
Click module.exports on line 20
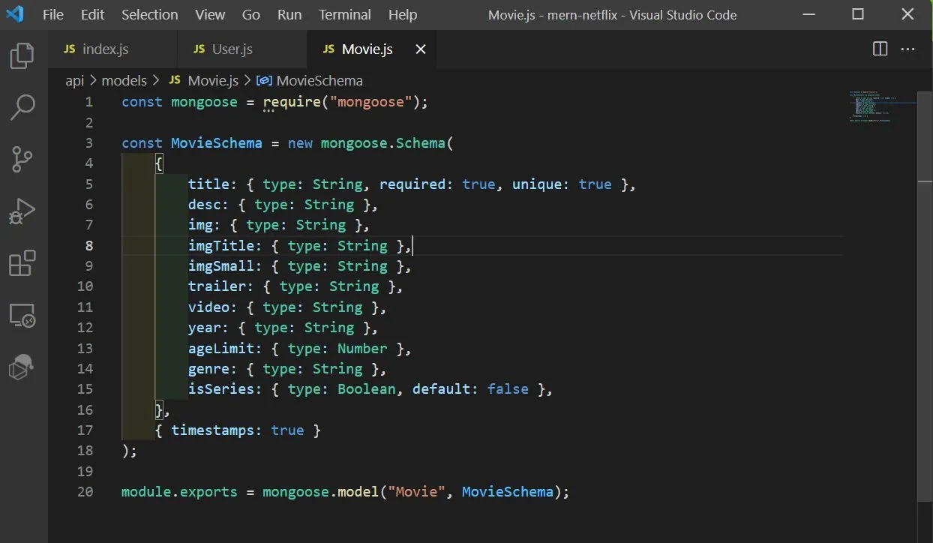point(179,492)
